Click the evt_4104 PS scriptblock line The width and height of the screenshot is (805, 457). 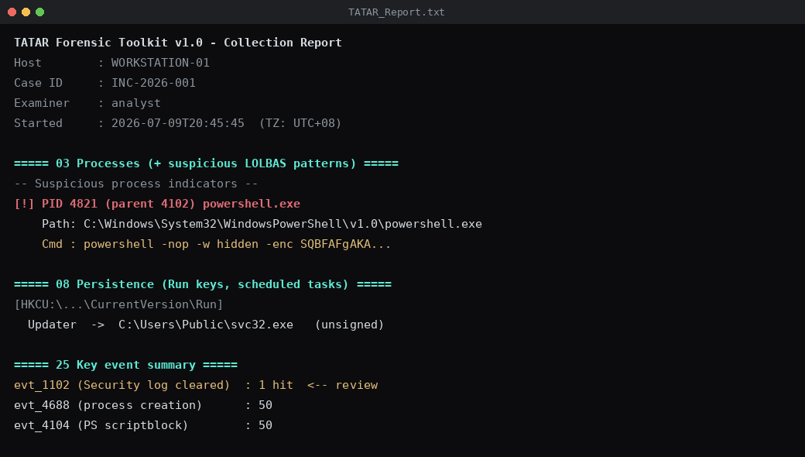(x=143, y=425)
